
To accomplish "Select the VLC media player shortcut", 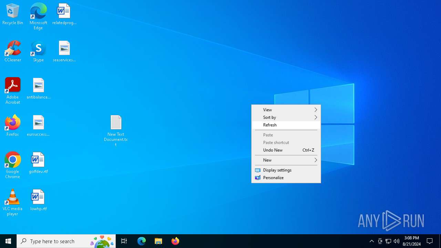I will click(x=13, y=203).
